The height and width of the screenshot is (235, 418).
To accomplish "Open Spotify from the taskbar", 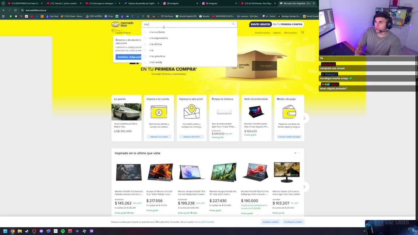I will pos(63,231).
